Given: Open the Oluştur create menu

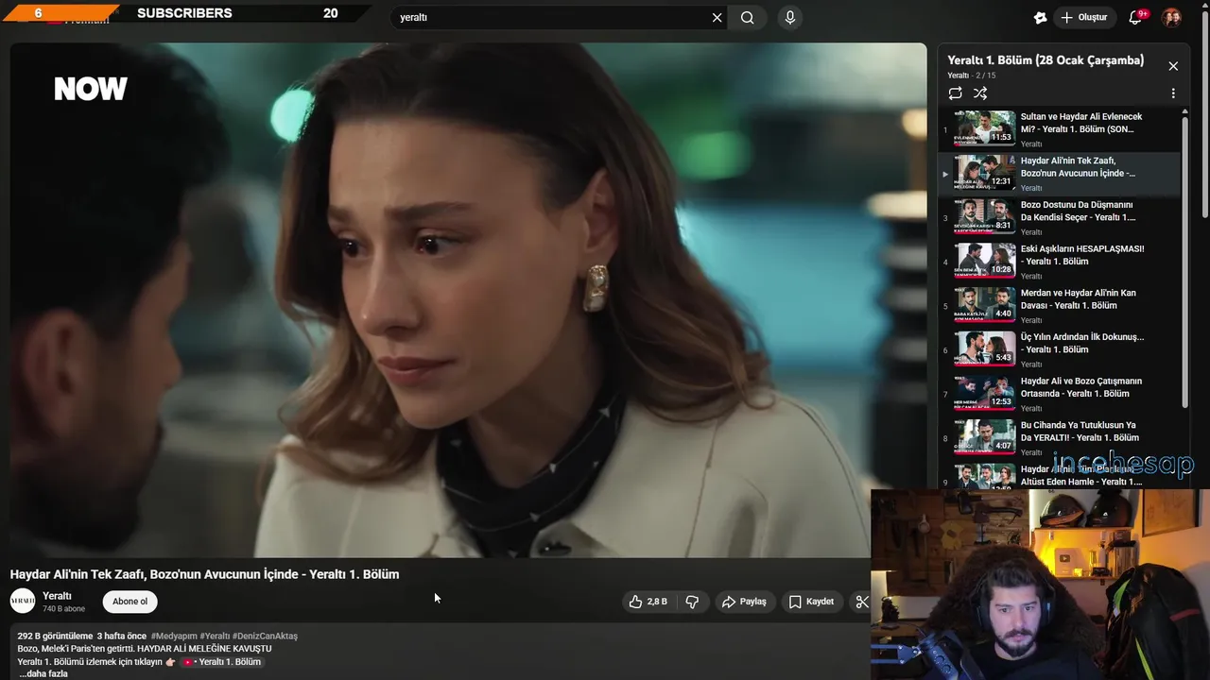Looking at the screenshot, I should pos(1083,17).
